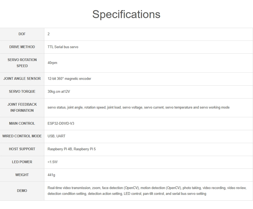Click the ESP32-D0WD-V3 value

pos(61,123)
